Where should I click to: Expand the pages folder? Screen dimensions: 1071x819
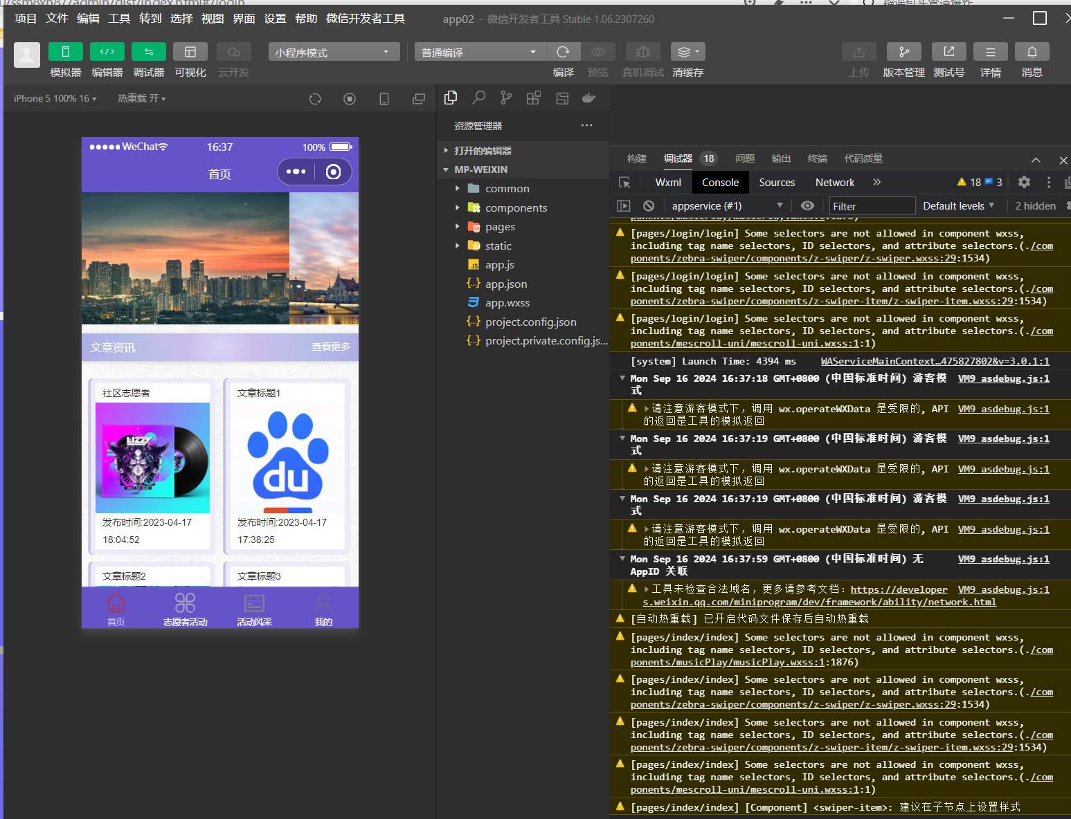(x=524, y=227)
